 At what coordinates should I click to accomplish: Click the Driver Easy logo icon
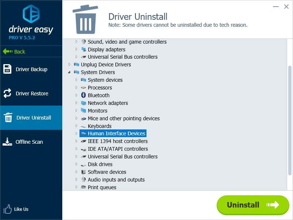31,14
